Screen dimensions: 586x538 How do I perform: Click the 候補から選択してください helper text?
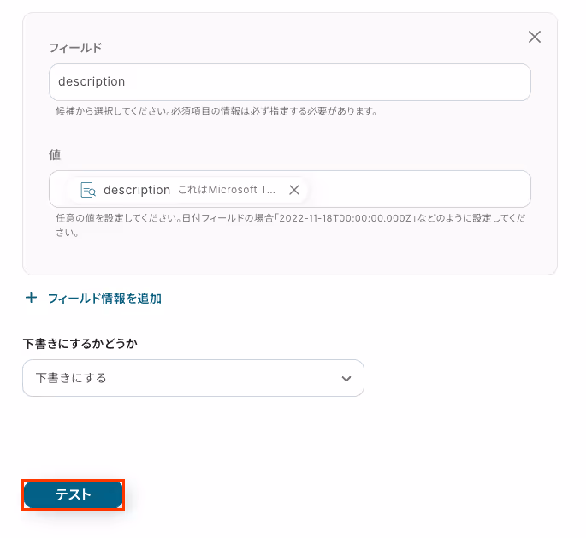pos(216,111)
